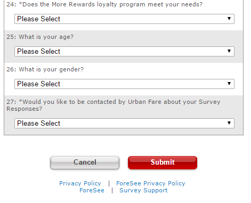Open the Privacy Policy link
The image size is (251, 203).
coord(80,183)
